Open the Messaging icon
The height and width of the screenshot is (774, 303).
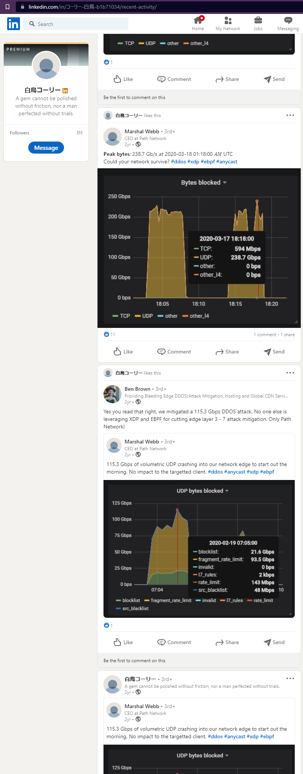[288, 21]
